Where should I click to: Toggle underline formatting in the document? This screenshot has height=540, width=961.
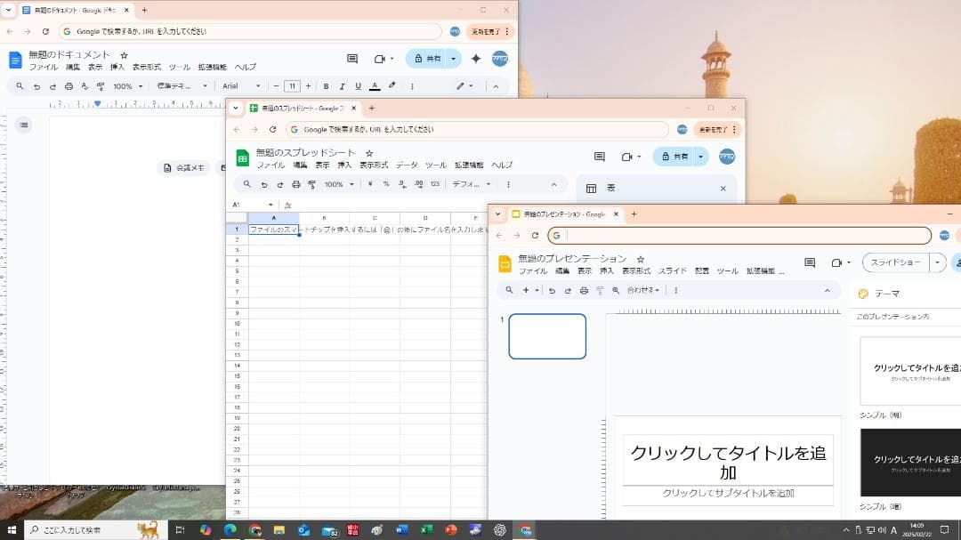pos(357,86)
